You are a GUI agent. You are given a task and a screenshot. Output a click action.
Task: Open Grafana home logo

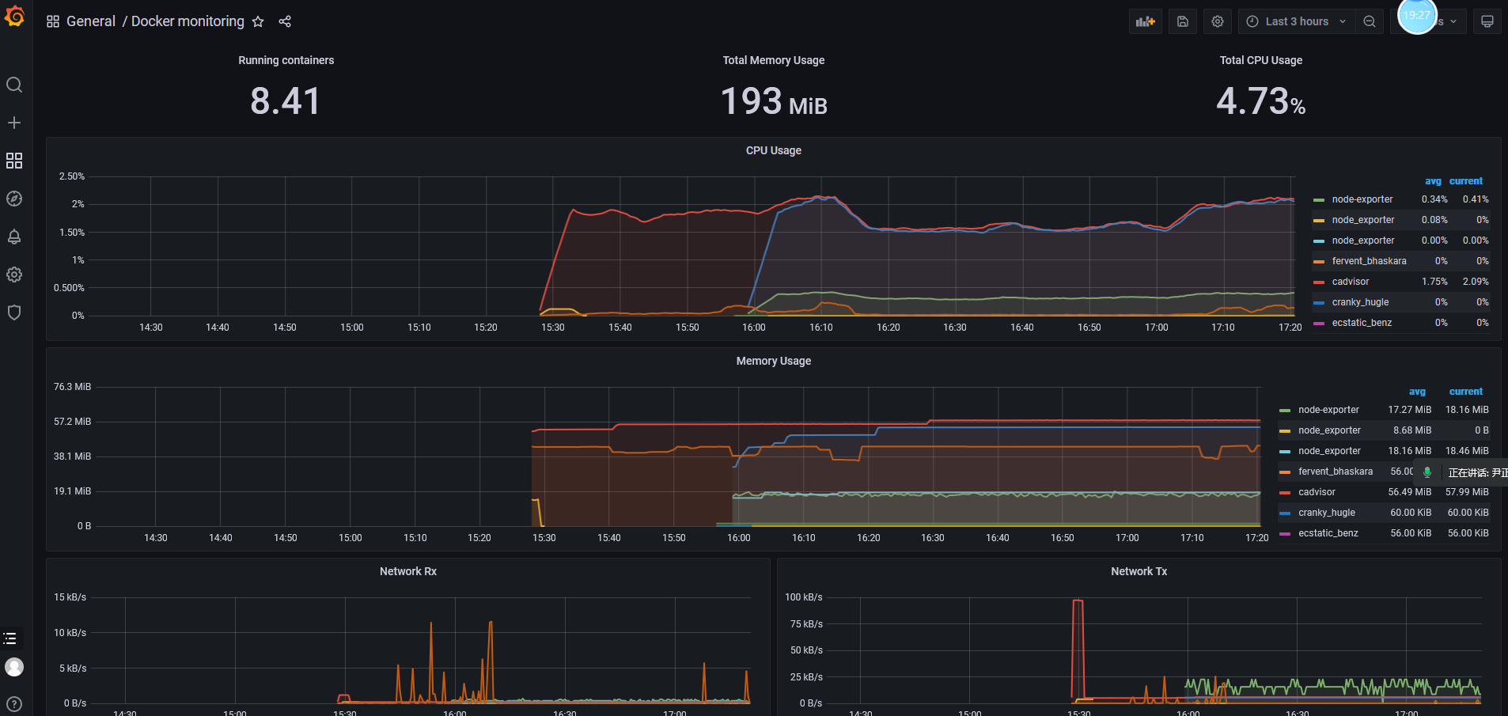click(x=14, y=16)
